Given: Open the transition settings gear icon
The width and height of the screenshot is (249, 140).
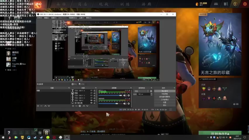Looking at the screenshot, I should click(151, 91).
